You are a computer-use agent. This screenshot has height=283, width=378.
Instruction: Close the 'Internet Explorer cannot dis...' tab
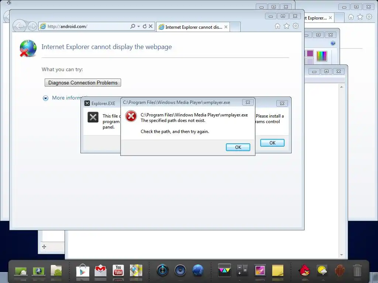click(226, 27)
